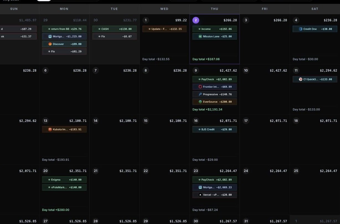Select day 27 number badge
This screenshot has height=224, width=340.
point(45,221)
